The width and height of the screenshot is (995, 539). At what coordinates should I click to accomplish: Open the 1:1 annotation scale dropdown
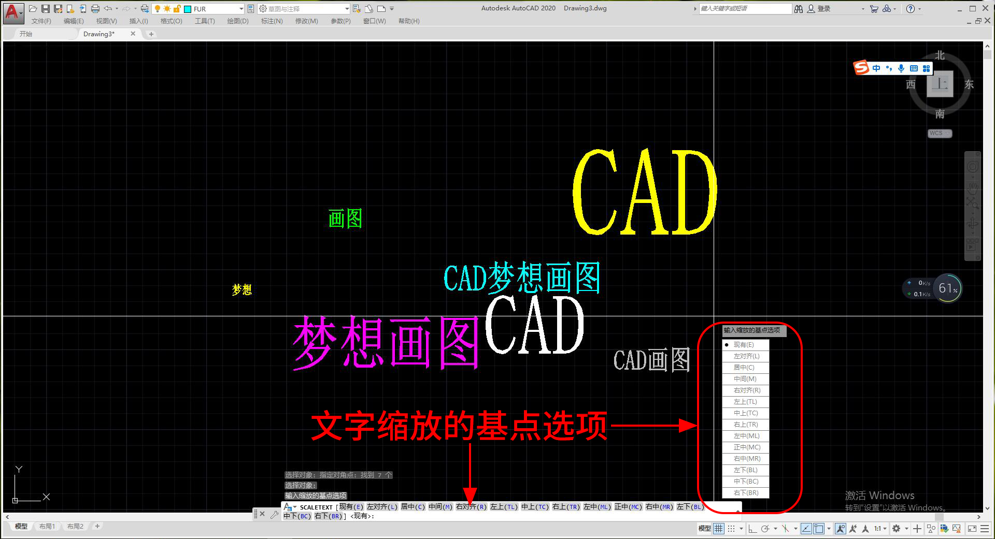point(880,529)
